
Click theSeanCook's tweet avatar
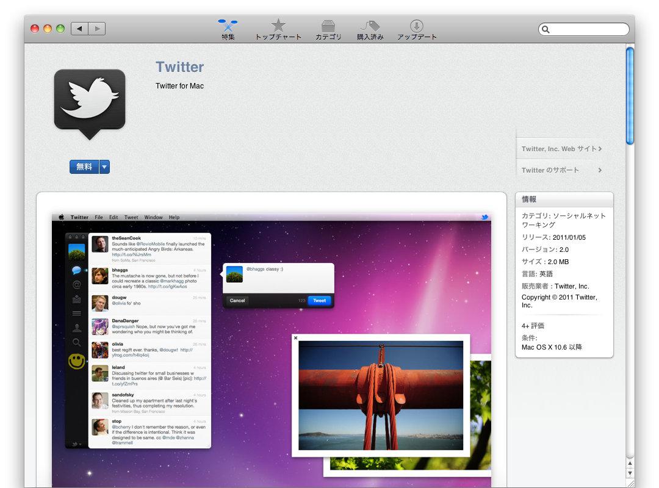(100, 244)
